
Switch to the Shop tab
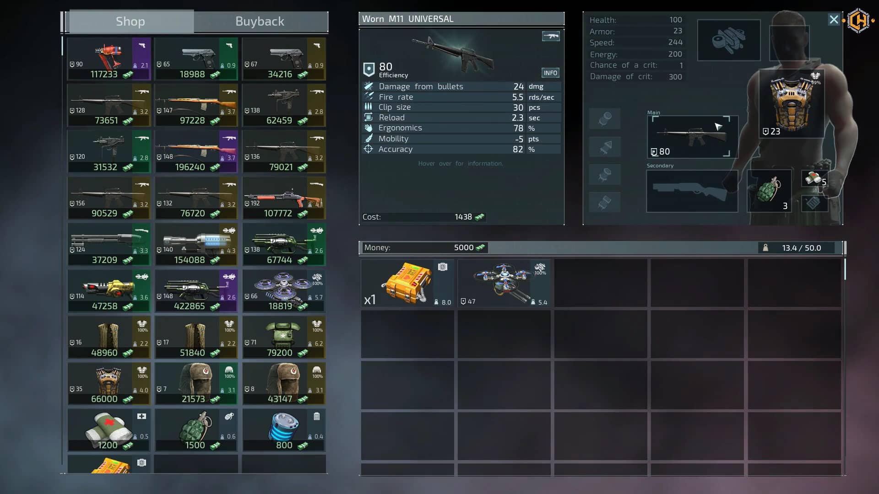[130, 21]
